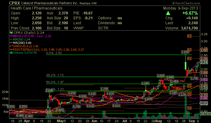Viewport: 211px width, 123px height.
Task: Click the green up-arrow price change icon
Action: tap(168, 13)
